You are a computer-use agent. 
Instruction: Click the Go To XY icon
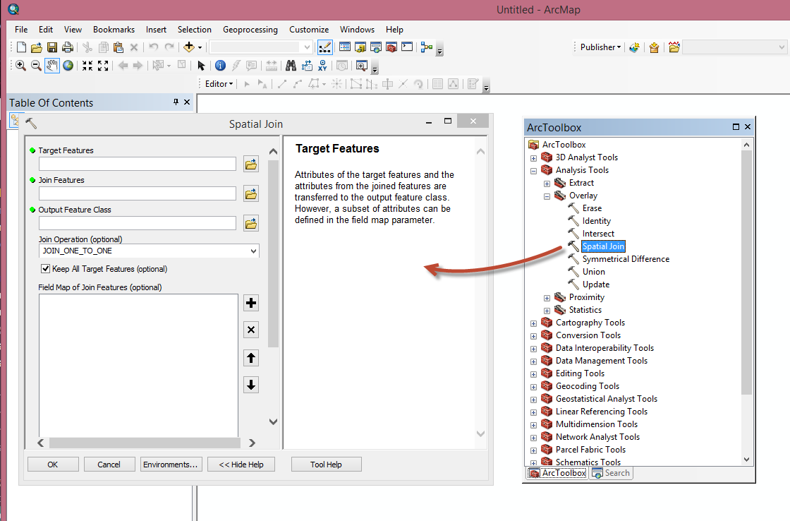tap(322, 66)
